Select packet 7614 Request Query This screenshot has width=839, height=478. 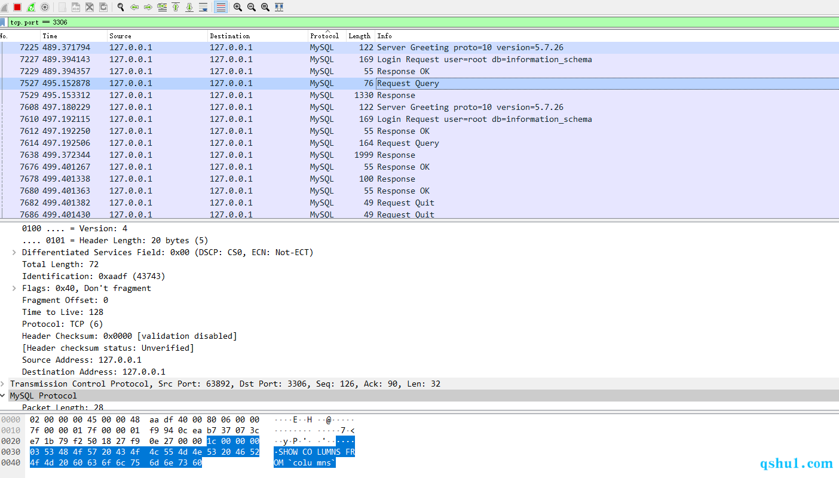point(419,143)
